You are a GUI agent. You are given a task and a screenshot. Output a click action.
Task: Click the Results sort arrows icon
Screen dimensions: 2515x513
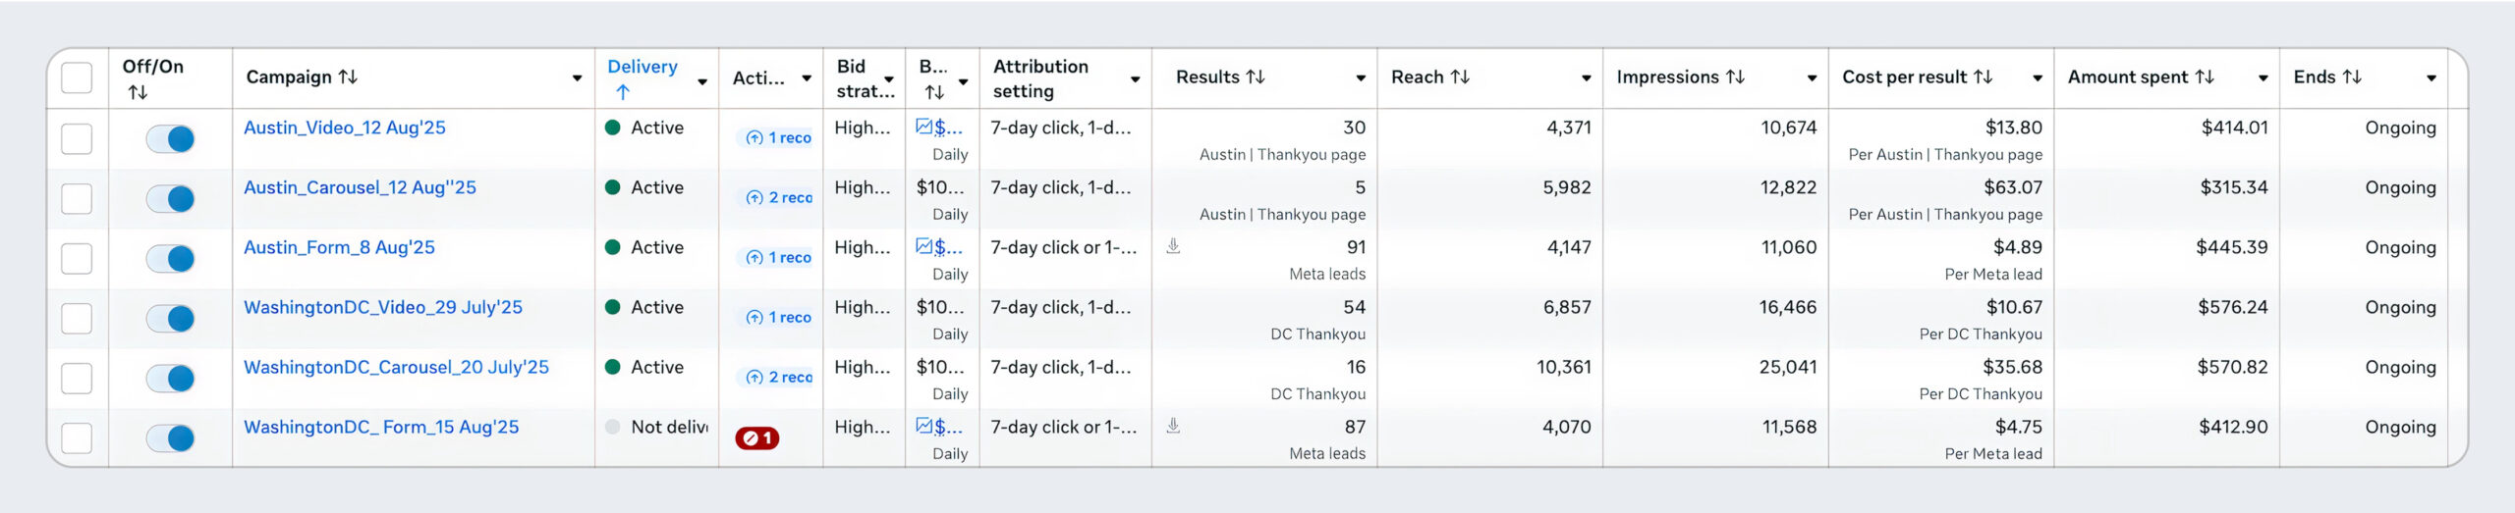[x=1255, y=77]
